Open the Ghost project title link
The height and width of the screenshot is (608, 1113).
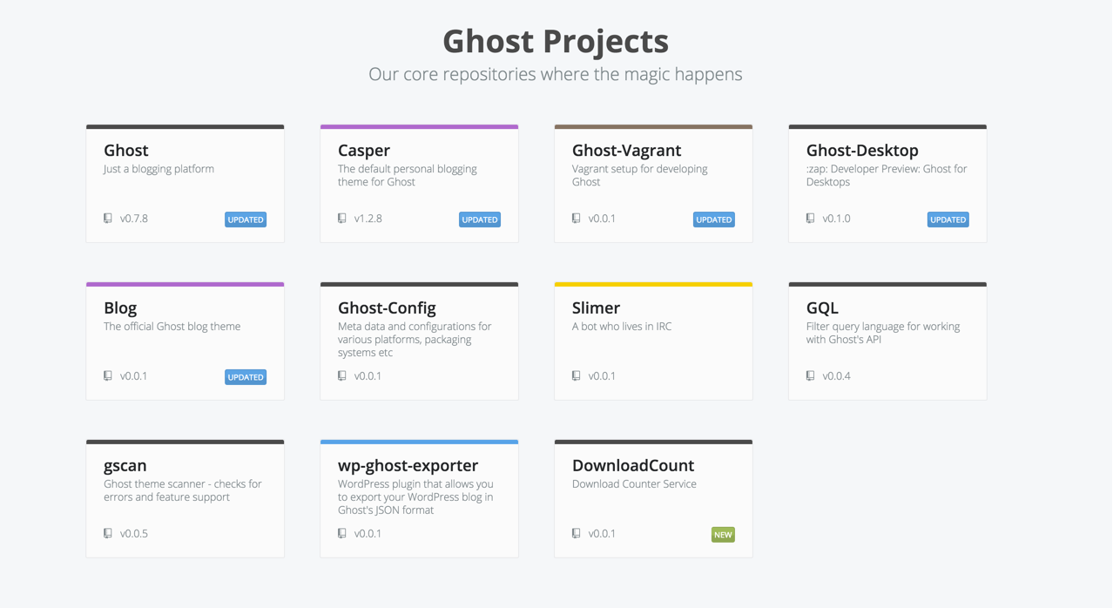coord(126,151)
